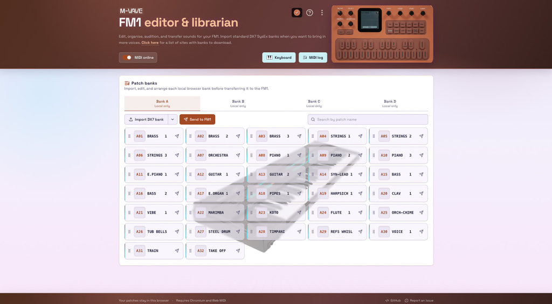Send patch A32 TAKE OFF to FM1

point(238,251)
